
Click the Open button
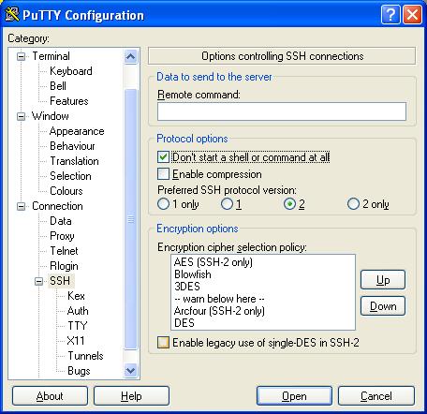click(x=294, y=396)
